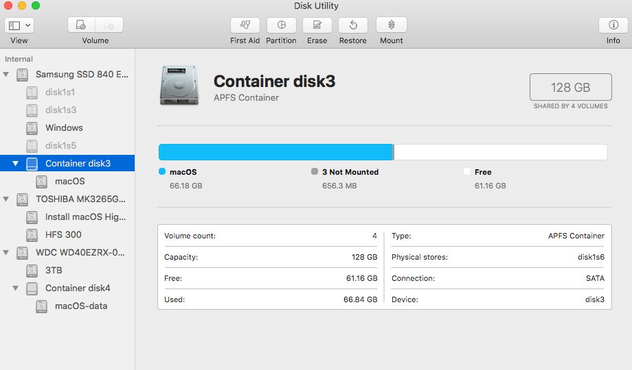The image size is (632, 370).
Task: Click the Restore toolbar icon
Action: (353, 25)
